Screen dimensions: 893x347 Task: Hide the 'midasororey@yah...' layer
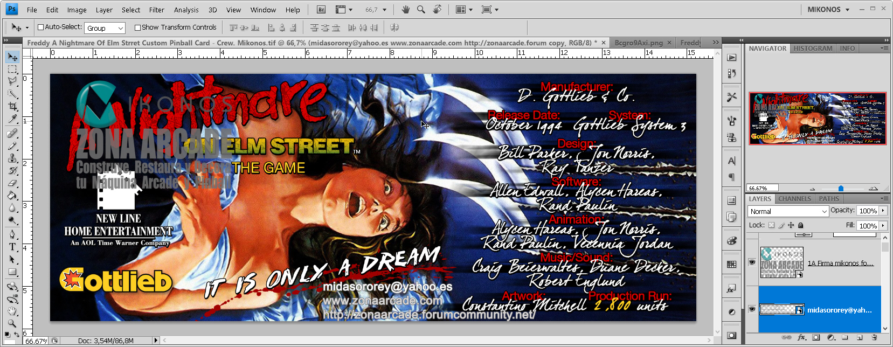[x=752, y=309]
